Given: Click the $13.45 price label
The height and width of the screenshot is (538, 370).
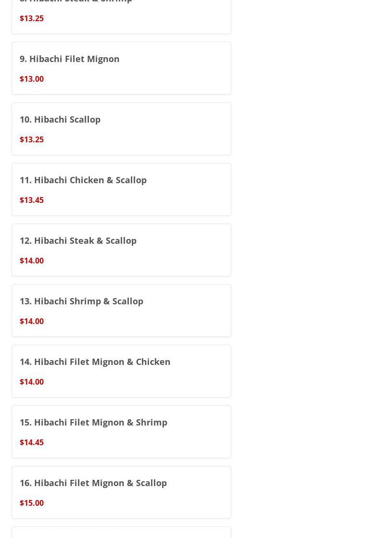Looking at the screenshot, I should point(32,200).
